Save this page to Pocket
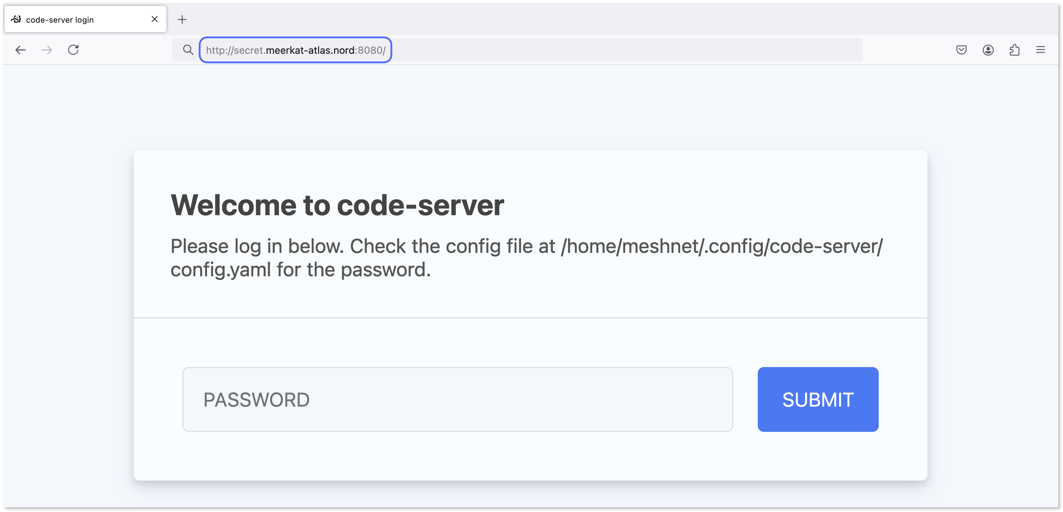Image resolution: width=1063 pixels, height=512 pixels. tap(962, 49)
